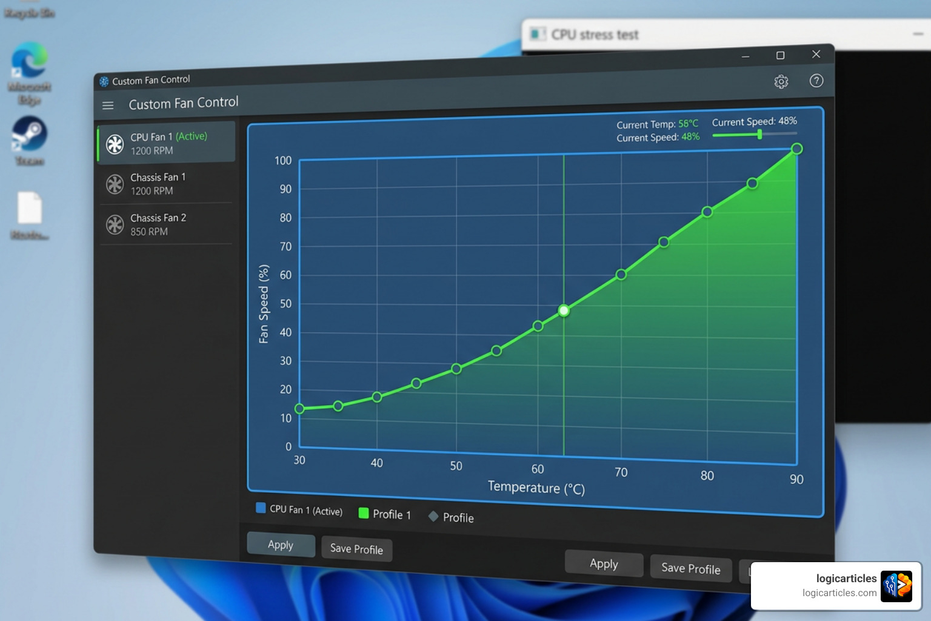This screenshot has width=931, height=621.
Task: Click the Fan Speed (%) axis label
Action: point(263,304)
